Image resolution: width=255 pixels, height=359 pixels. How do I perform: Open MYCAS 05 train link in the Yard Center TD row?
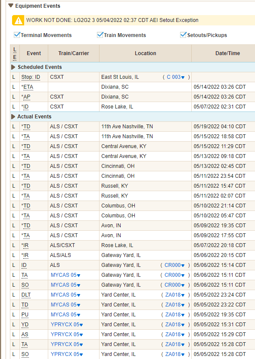coord(65,305)
